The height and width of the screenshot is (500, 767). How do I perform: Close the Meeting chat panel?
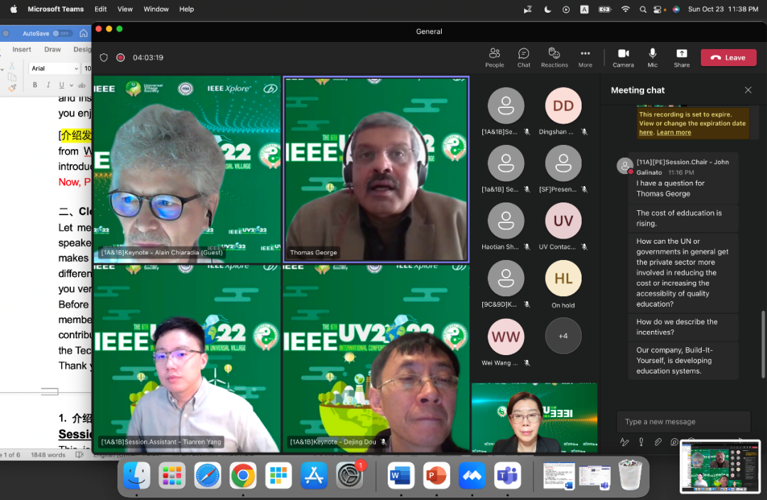coord(748,90)
